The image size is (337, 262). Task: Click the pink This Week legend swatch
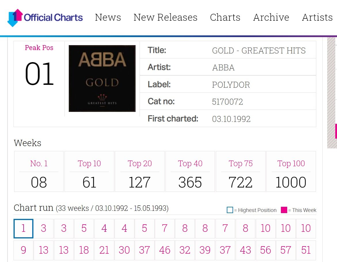[284, 210]
